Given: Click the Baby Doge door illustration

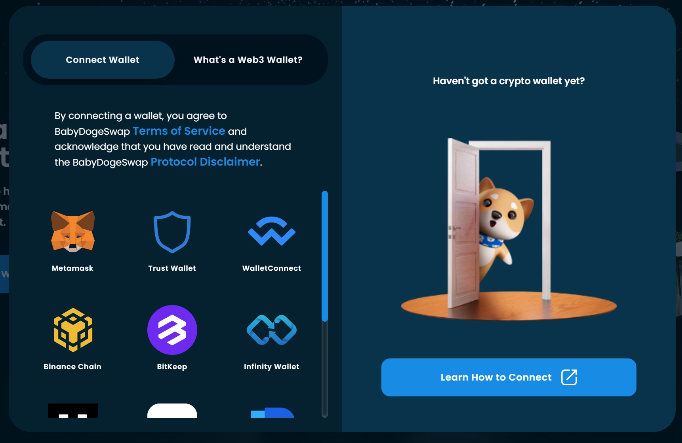Looking at the screenshot, I should click(509, 229).
